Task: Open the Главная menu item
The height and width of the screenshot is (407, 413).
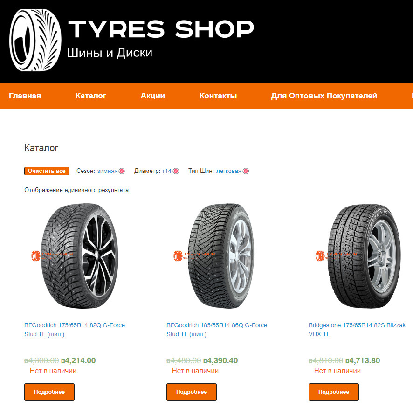Action: click(x=25, y=96)
